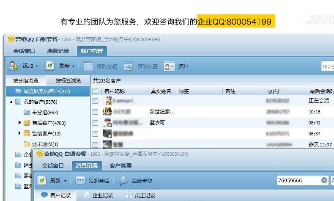The height and width of the screenshot is (201, 334).
Task: Sort by 客户昵称 column header
Action: [x=115, y=91]
